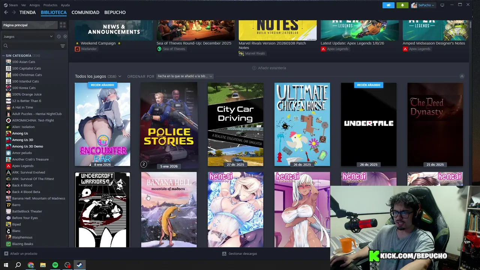The image size is (480, 270).
Task: Open the Amigos menu
Action: click(x=34, y=5)
